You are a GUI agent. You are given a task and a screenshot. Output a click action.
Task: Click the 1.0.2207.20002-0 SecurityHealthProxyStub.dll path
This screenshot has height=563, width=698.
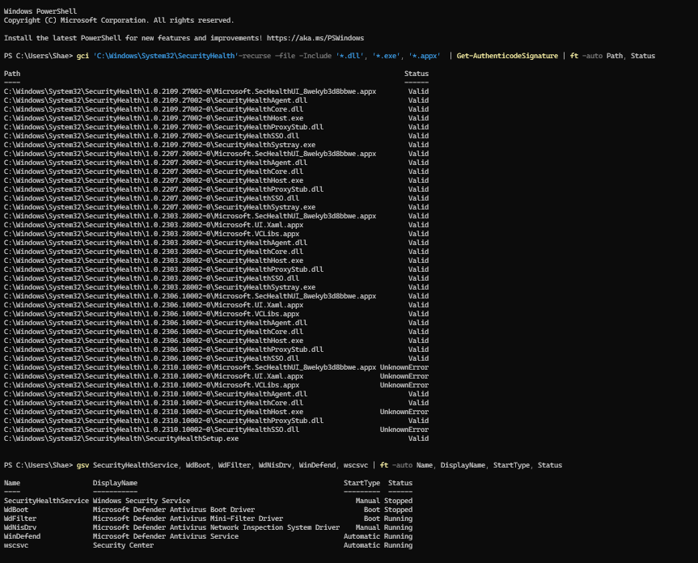coord(163,189)
